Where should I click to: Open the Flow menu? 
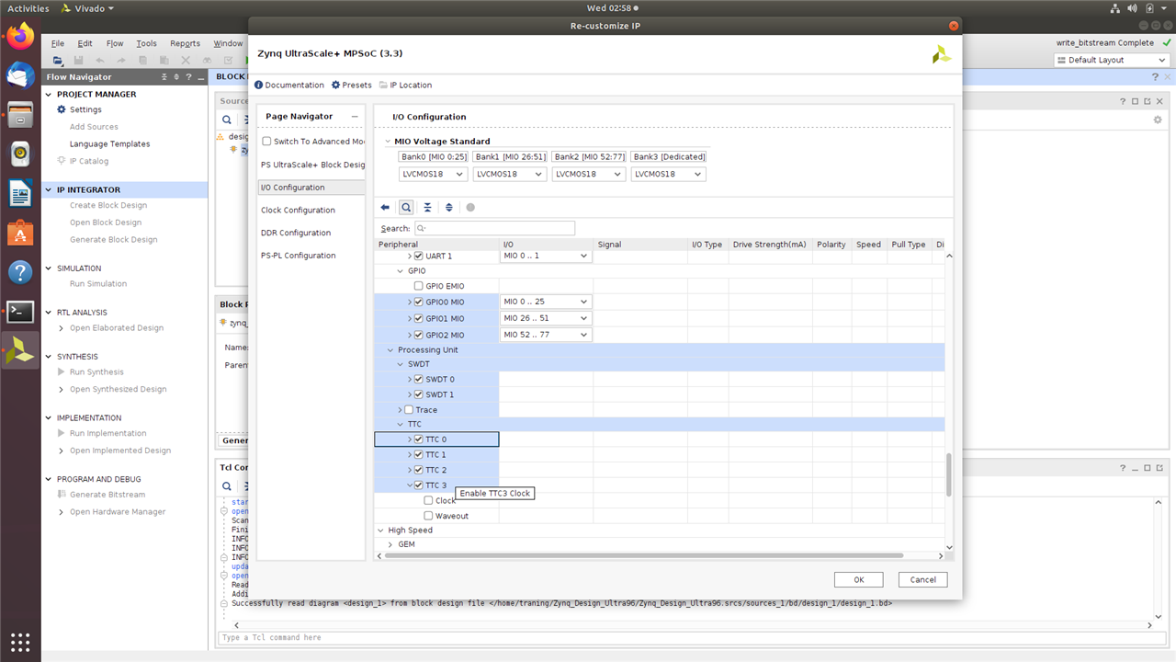(x=115, y=43)
